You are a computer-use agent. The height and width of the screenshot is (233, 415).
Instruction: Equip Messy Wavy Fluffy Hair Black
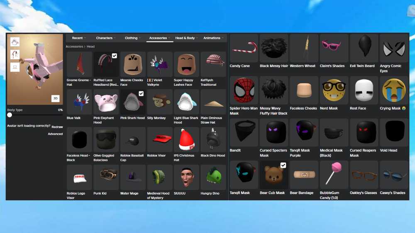point(273,90)
